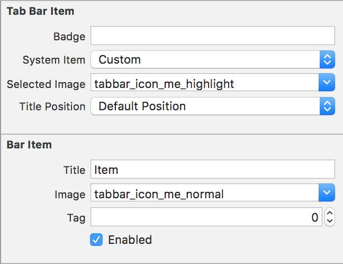Decrement the Tag stepper down arrow
This screenshot has height=264, width=343.
pos(329,221)
